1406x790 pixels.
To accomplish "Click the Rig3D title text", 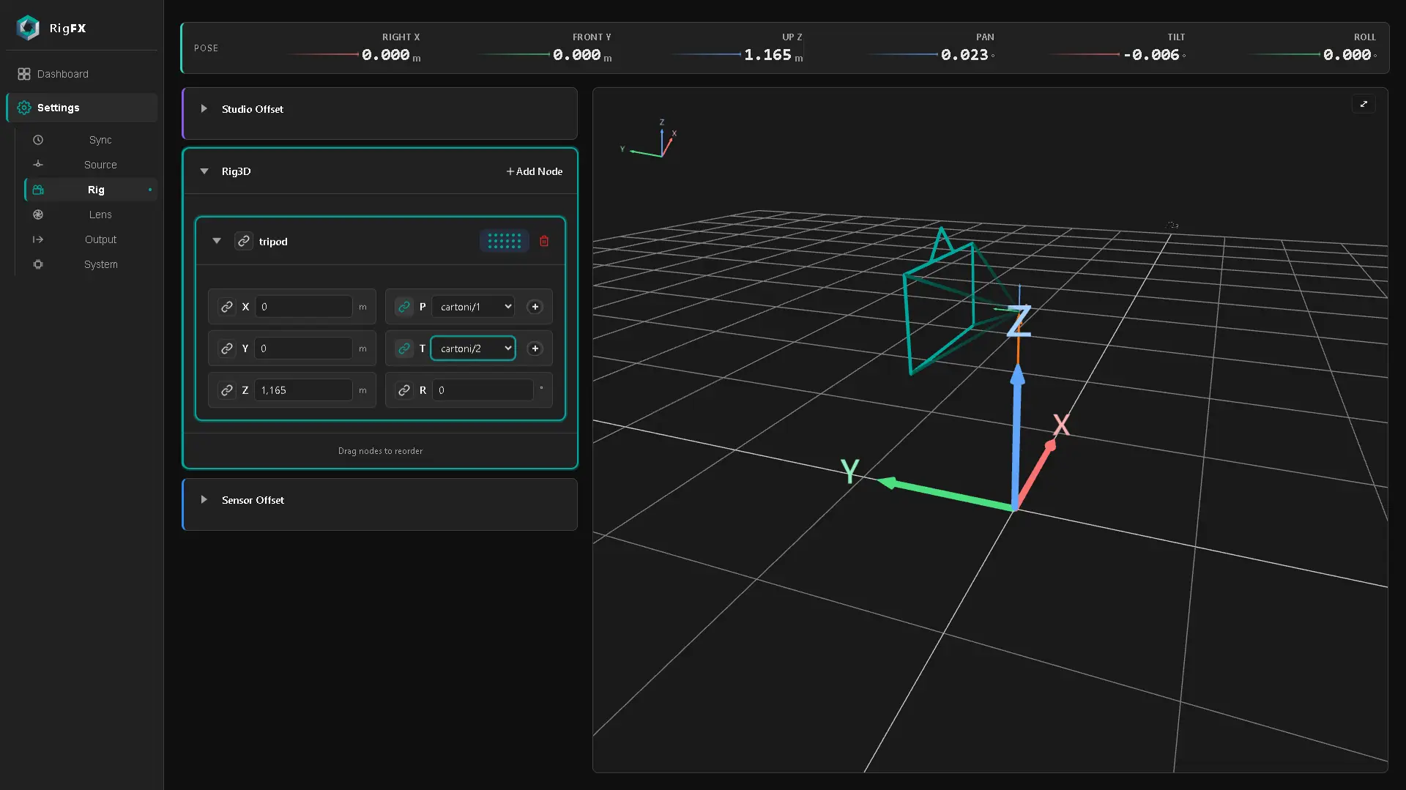I will tap(236, 171).
